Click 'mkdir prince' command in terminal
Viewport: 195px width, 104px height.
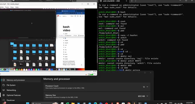pos(132,70)
